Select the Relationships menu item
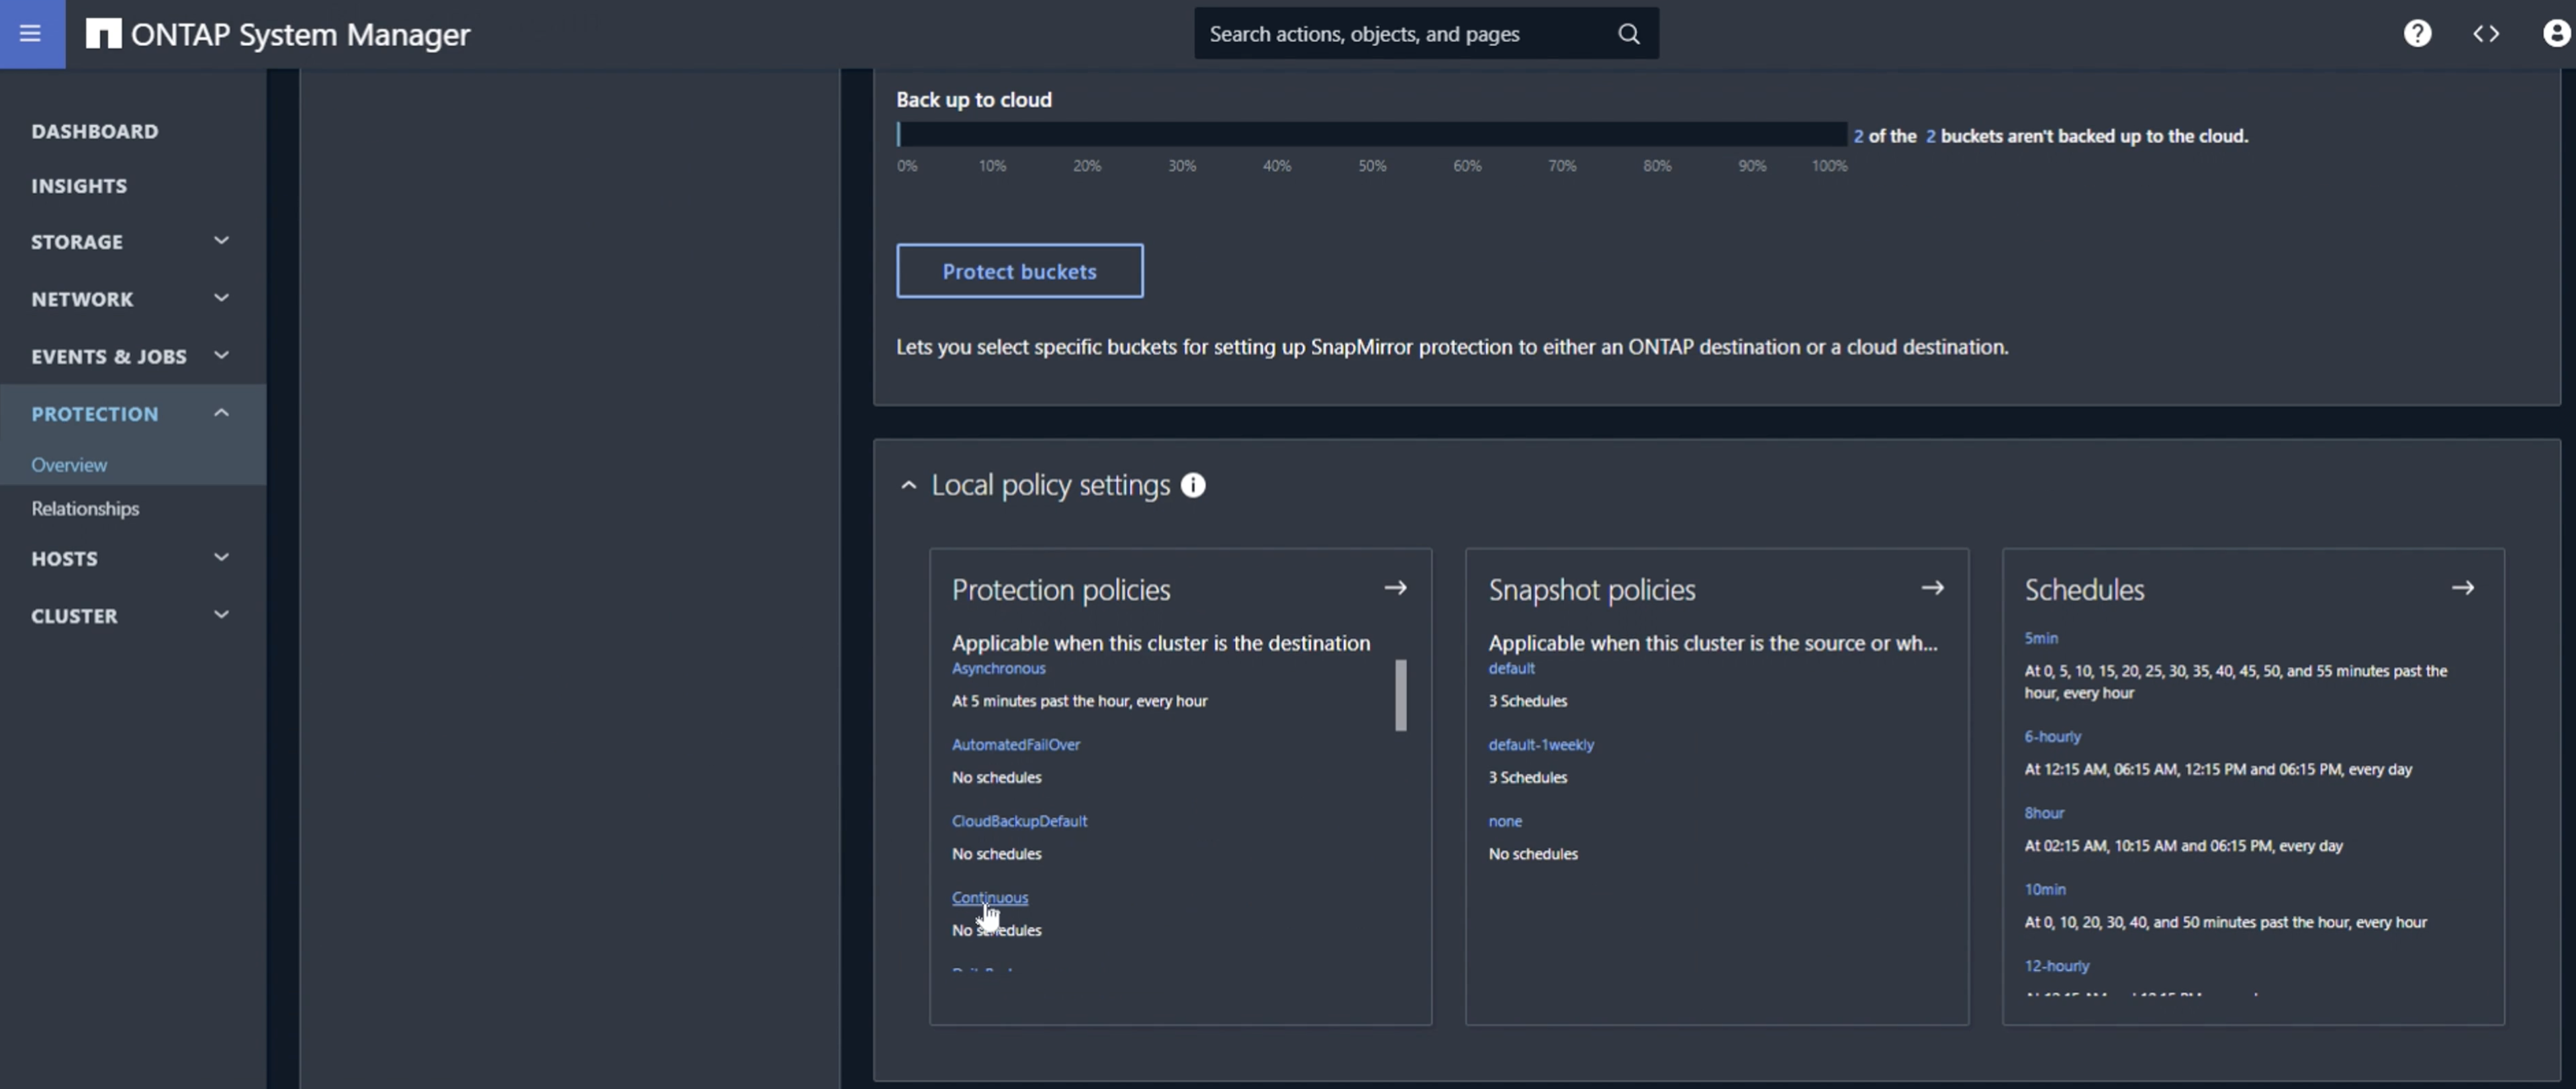Screen dimensions: 2576x1089 click(x=85, y=508)
